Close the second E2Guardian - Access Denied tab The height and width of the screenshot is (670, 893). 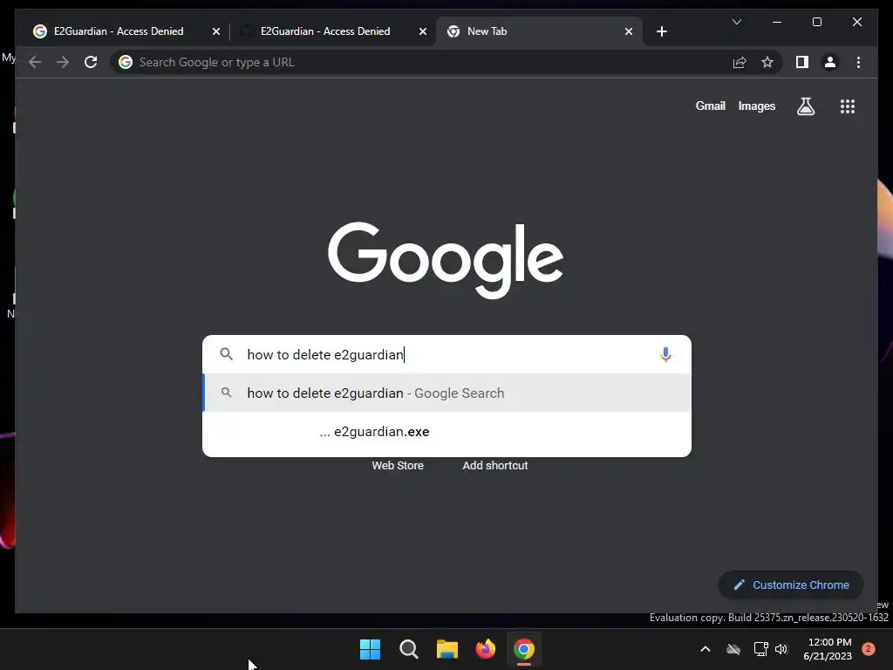[x=423, y=31]
